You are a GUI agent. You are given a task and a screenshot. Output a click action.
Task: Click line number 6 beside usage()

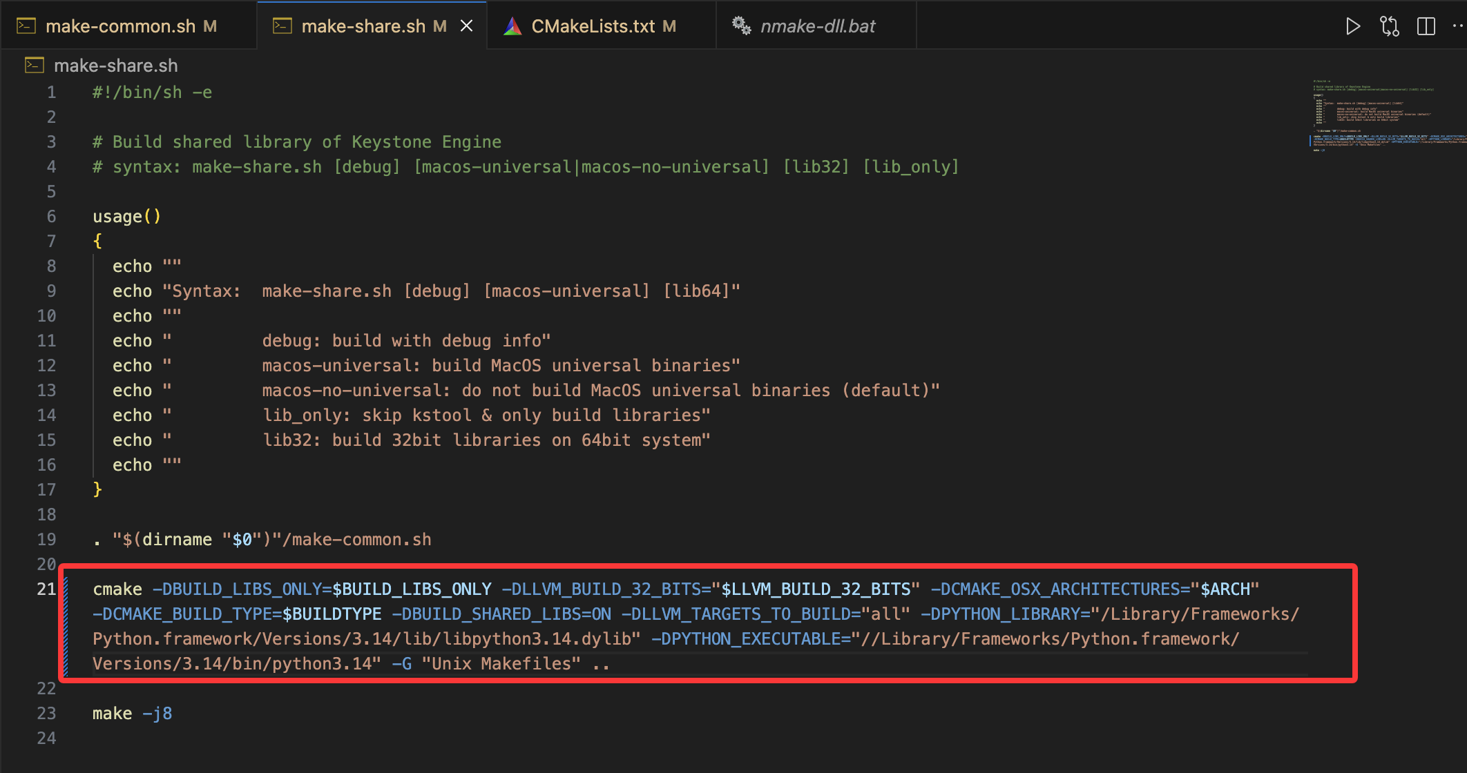pos(51,216)
